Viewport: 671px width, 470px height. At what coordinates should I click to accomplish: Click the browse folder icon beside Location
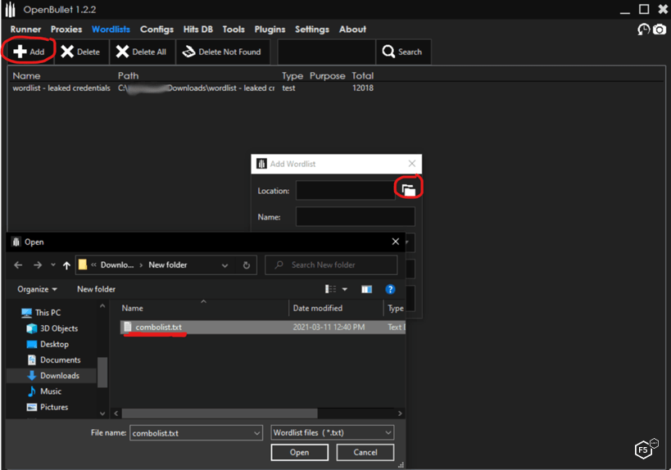408,190
